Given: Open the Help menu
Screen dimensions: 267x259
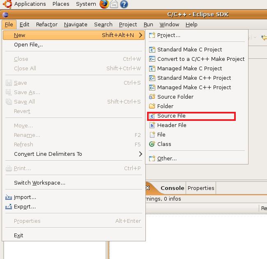Looking at the screenshot, I should [191, 25].
